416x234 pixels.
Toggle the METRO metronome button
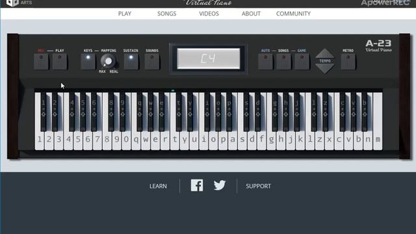(348, 62)
